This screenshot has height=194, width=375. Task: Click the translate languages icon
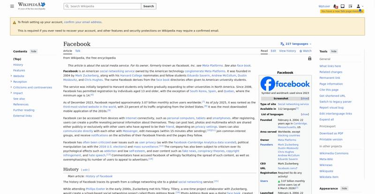tap(282, 44)
